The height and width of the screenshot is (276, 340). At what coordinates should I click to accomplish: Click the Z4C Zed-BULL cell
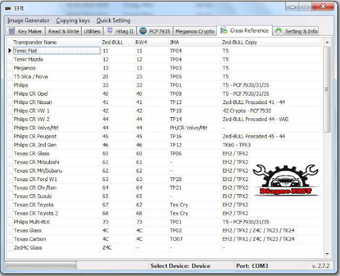pyautogui.click(x=118, y=247)
